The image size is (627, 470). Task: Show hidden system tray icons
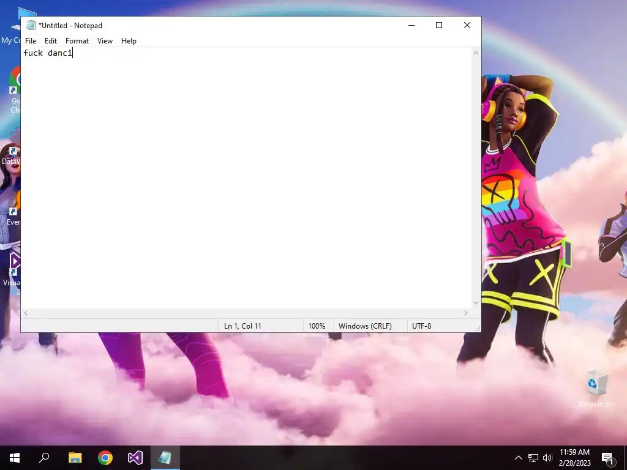518,458
